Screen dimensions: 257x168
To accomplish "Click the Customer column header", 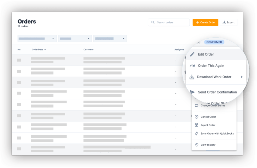I will (x=89, y=49).
